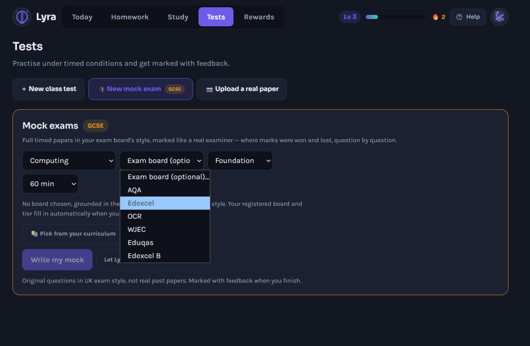Click the Help question mark icon
This screenshot has height=346, width=530.
coord(459,17)
